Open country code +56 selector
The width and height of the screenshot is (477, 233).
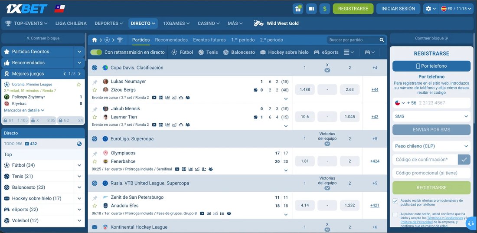405,103
